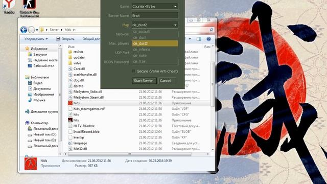Open Компьютер in the navigation pane
The image size is (327, 184).
coord(39,123)
